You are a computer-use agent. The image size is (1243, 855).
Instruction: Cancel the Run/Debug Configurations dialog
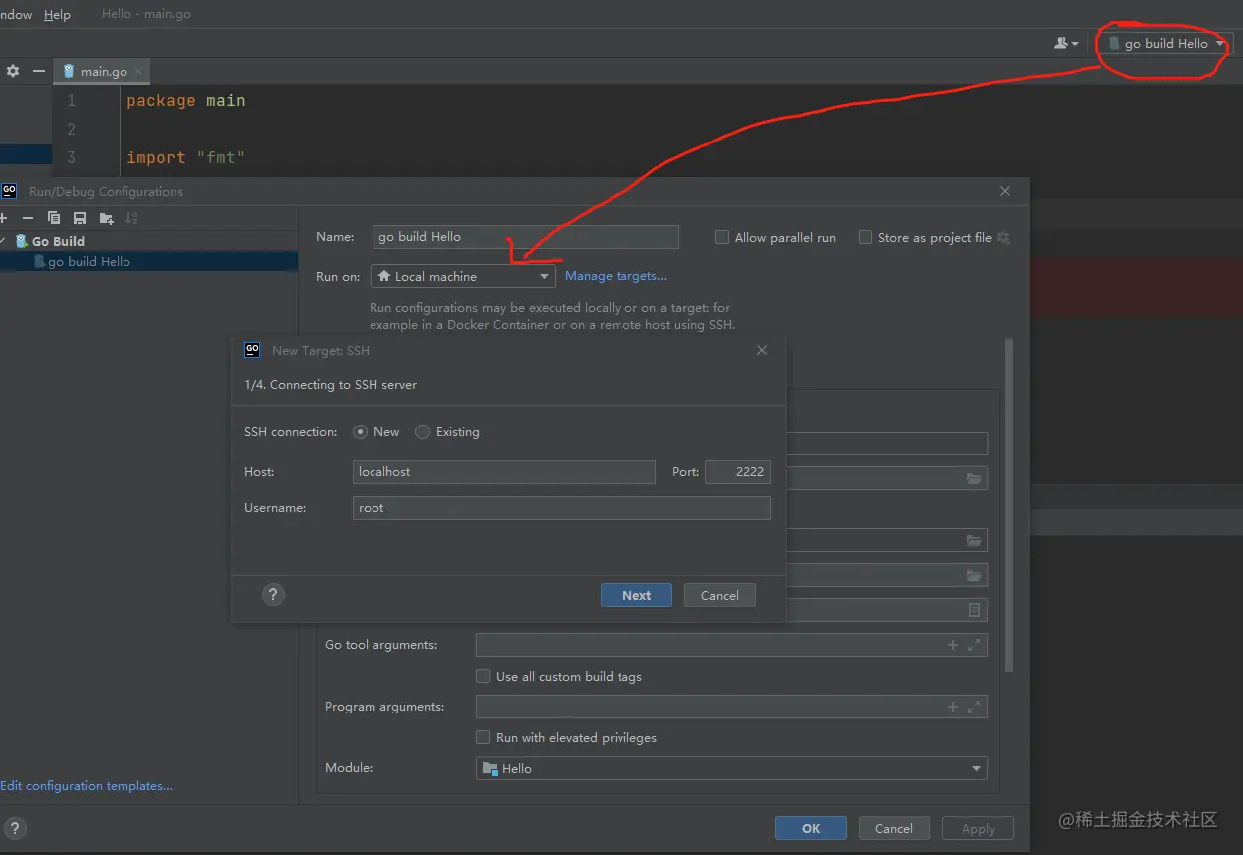tap(893, 828)
